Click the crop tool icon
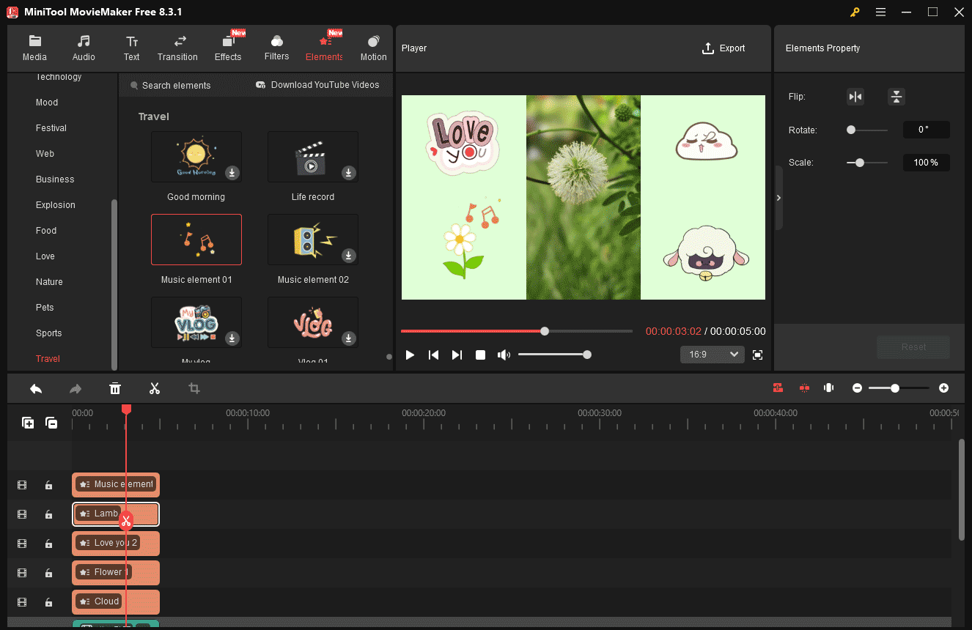This screenshot has height=630, width=972. tap(194, 388)
